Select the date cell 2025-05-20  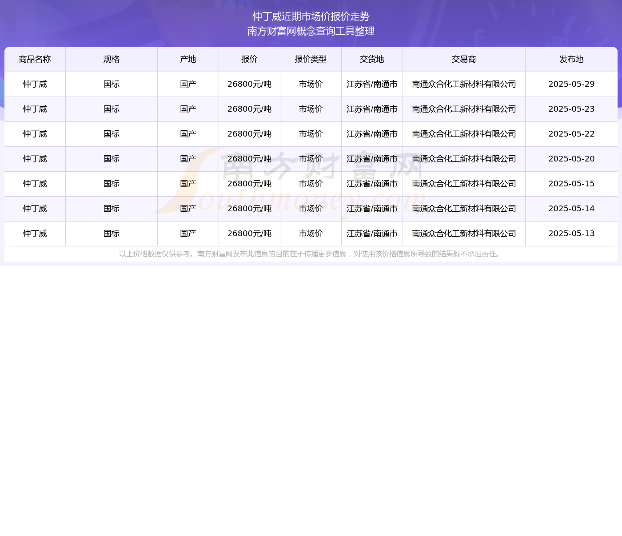tap(571, 159)
